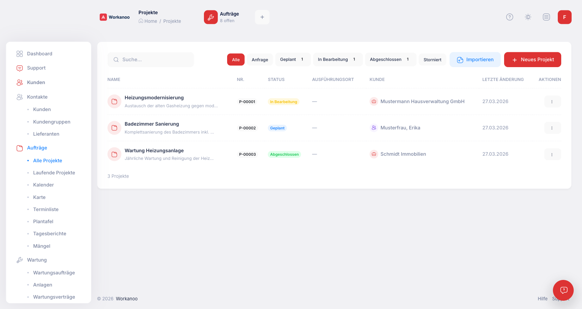
Task: Click the Musterfrau, Erika person icon
Action: coord(374,128)
